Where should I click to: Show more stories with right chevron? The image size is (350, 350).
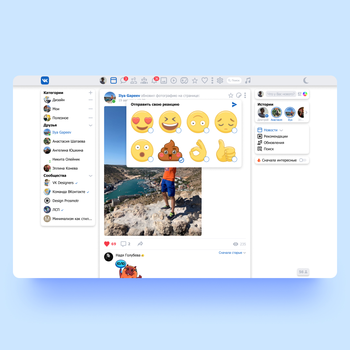[x=307, y=112]
